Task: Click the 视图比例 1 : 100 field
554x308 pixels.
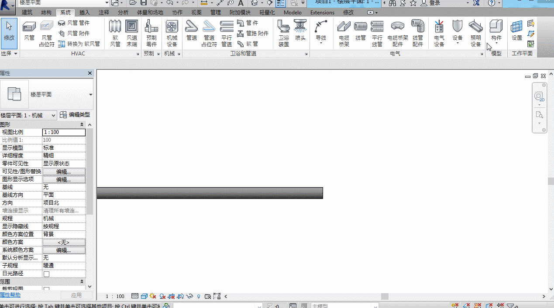Action: click(x=64, y=132)
